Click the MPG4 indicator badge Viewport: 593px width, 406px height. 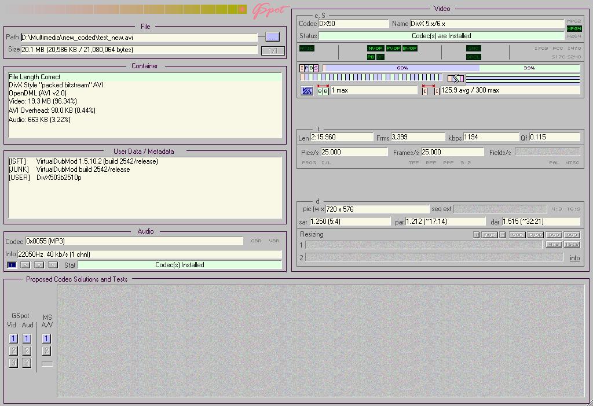coord(574,29)
